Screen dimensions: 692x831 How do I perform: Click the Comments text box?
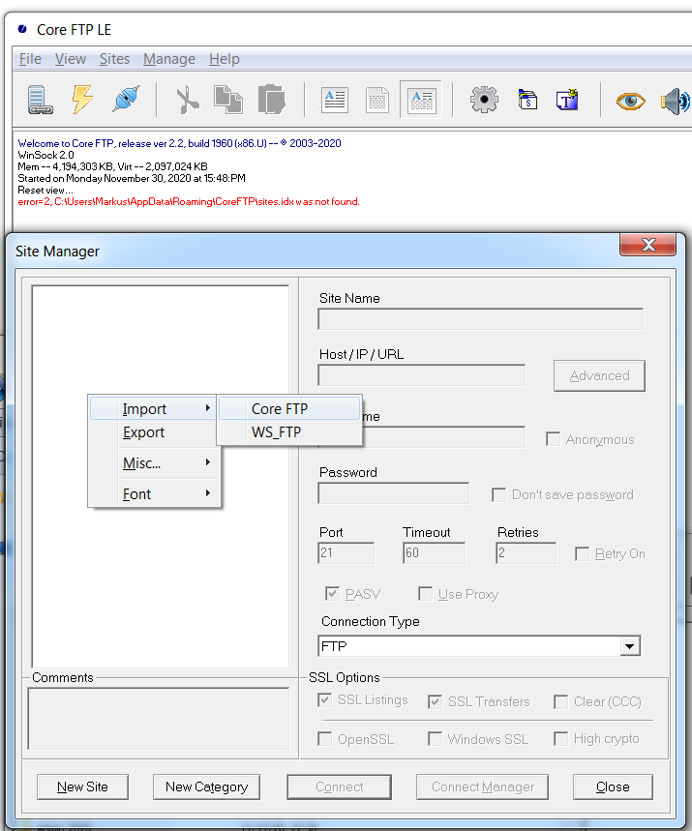pos(159,719)
